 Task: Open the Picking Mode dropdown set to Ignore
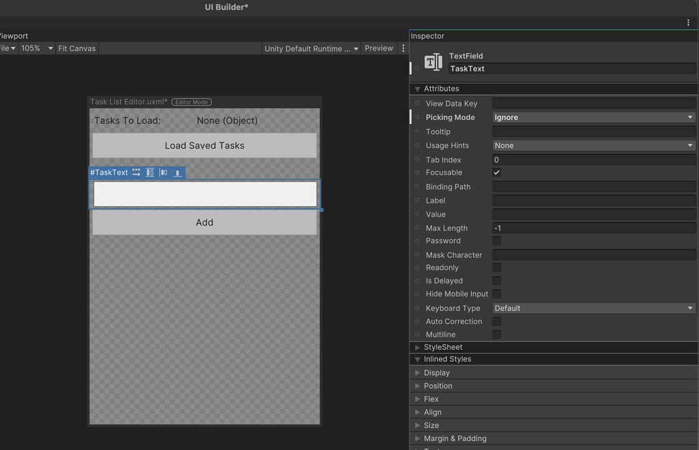[x=593, y=117]
